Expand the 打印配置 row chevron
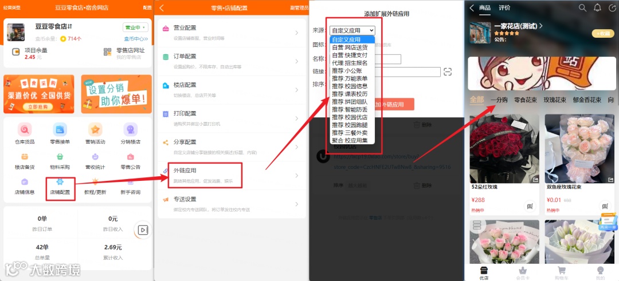This screenshot has width=619, height=281. click(x=296, y=118)
